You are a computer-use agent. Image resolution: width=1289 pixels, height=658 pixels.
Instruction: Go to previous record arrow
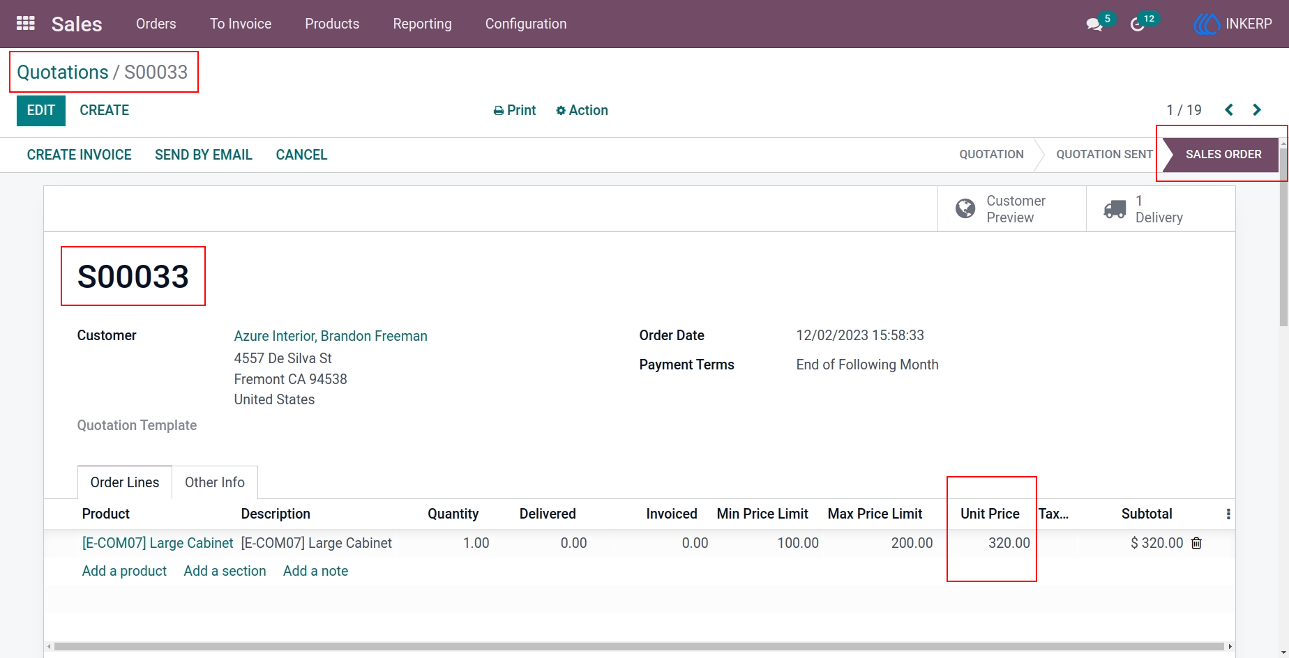1229,110
